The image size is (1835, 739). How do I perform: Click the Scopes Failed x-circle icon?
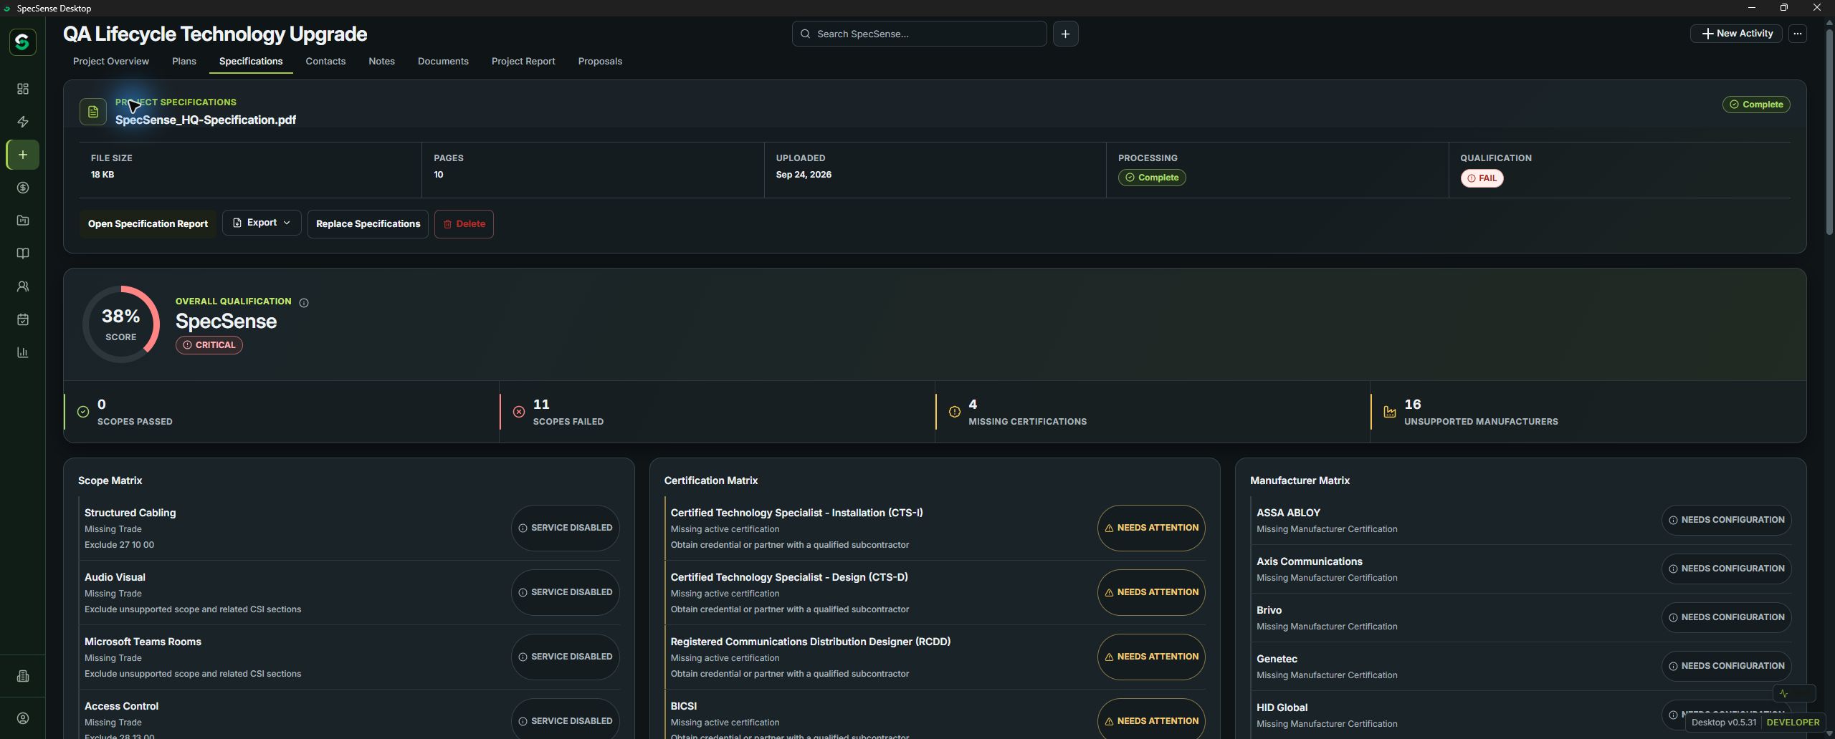(519, 412)
